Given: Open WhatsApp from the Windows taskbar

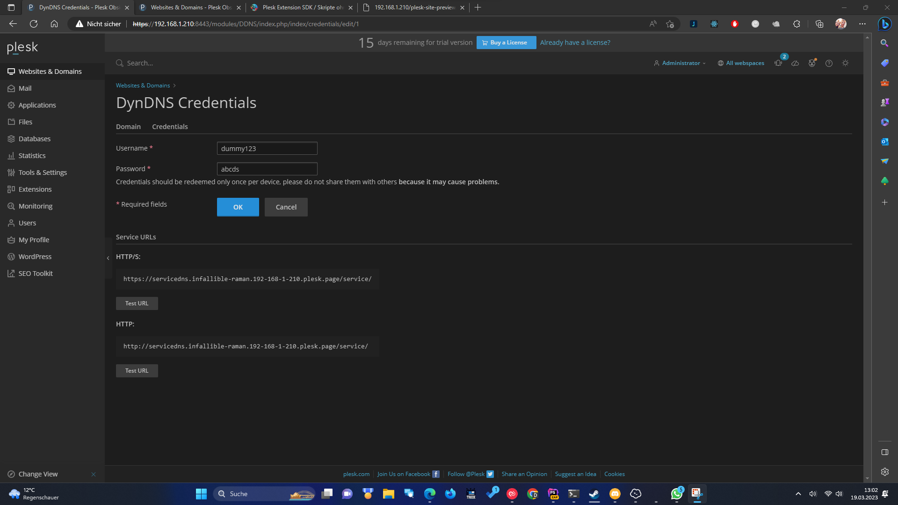Looking at the screenshot, I should coord(676,494).
